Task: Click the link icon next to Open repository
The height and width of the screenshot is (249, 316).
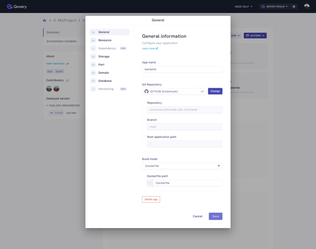Action: coord(68,64)
